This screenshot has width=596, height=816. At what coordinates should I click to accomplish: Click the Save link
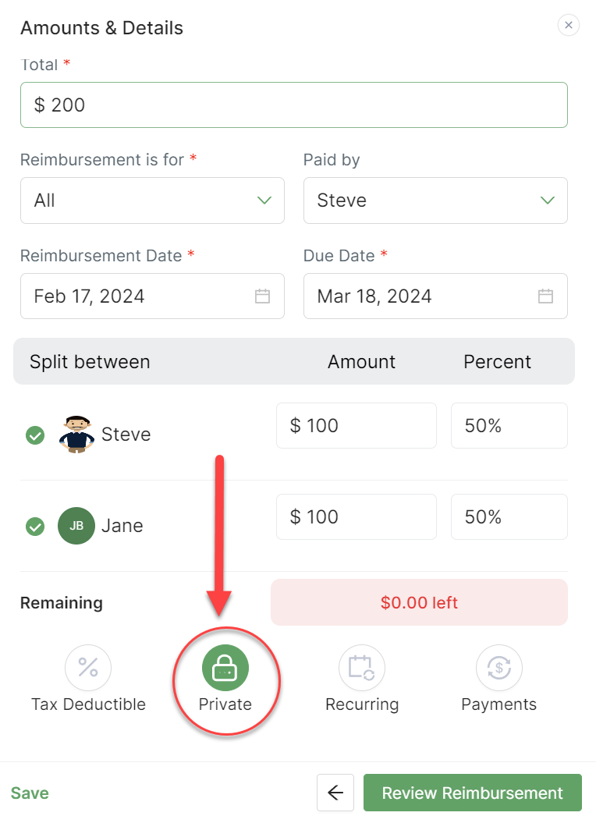click(x=30, y=793)
